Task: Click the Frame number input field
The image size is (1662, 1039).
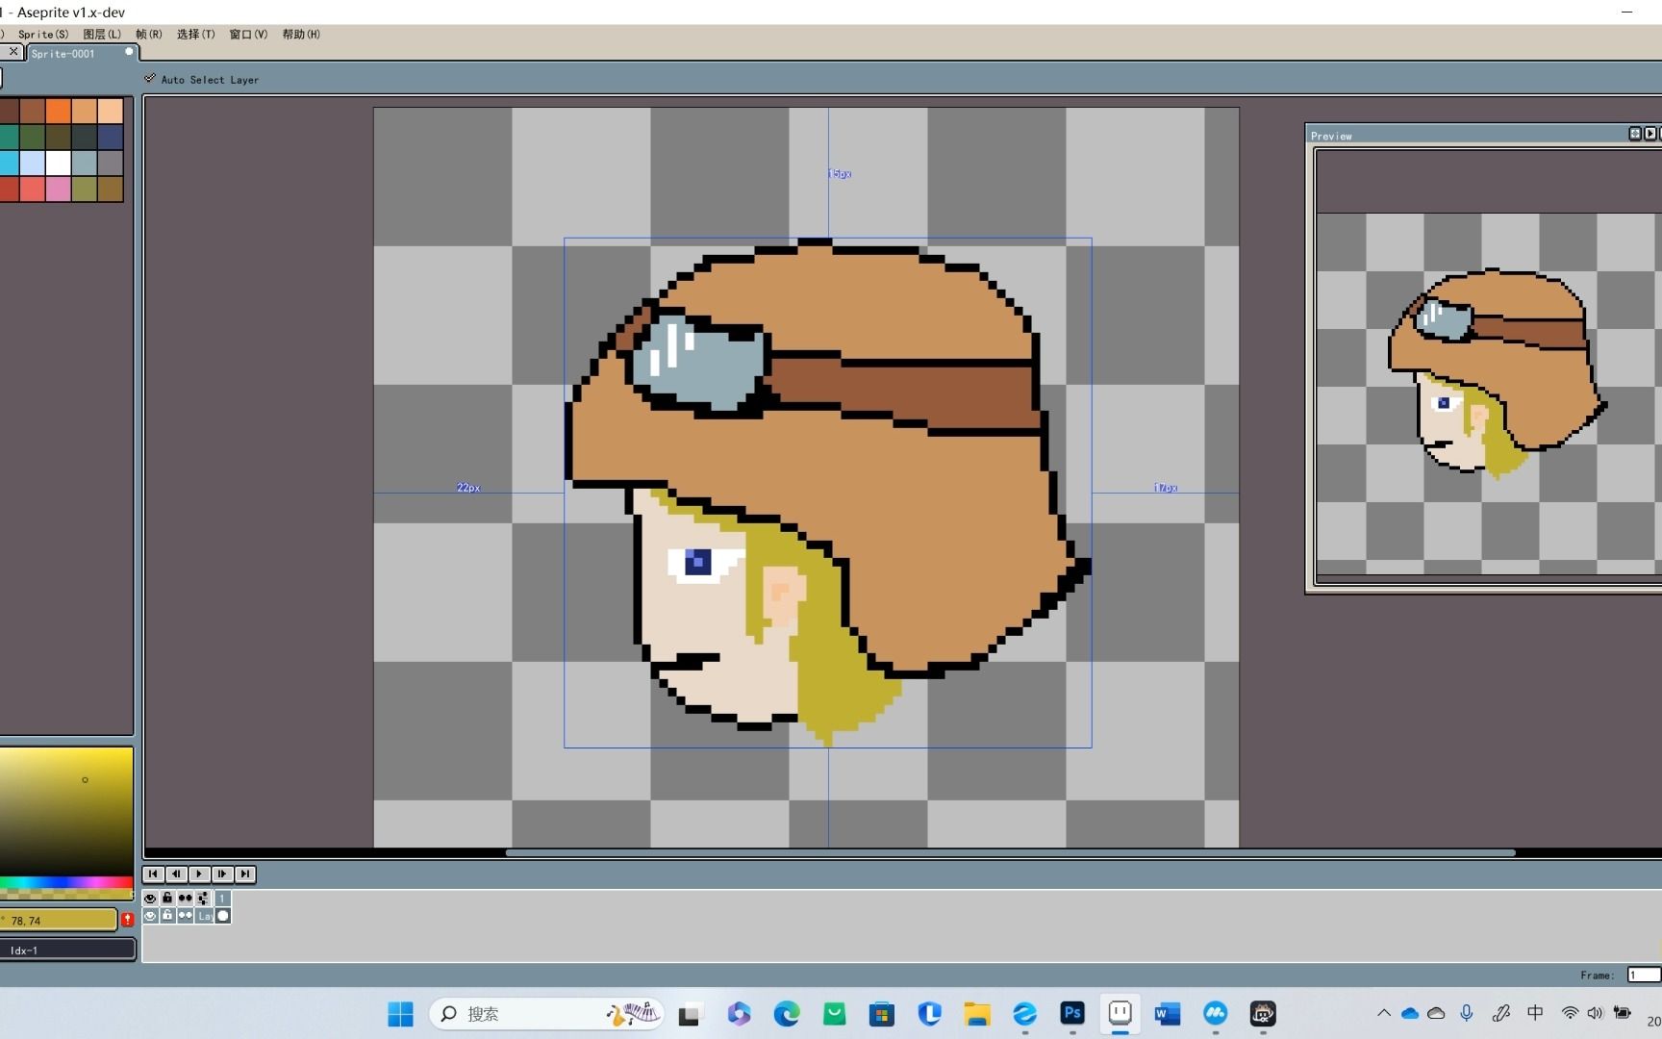Action: pos(1644,975)
